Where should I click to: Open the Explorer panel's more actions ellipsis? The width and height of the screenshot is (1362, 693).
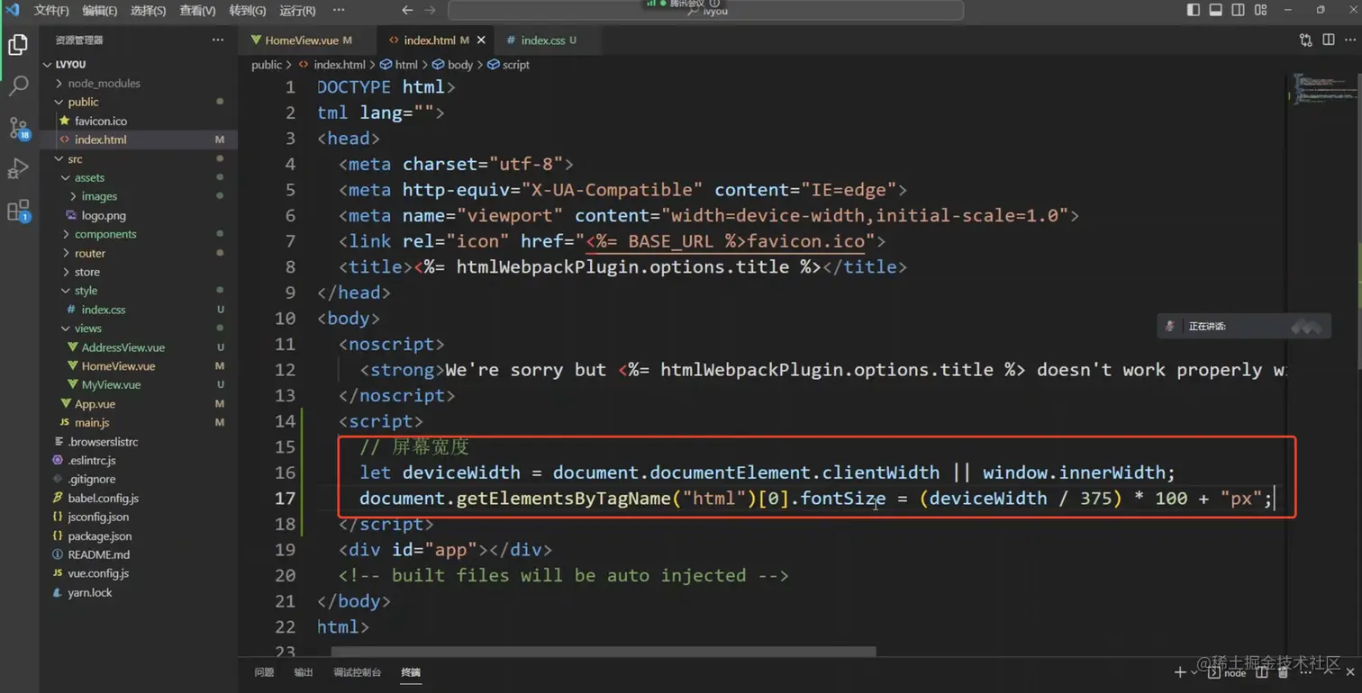tap(218, 40)
